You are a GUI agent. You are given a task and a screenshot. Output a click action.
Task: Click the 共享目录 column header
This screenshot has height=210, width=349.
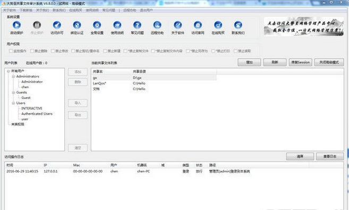pyautogui.click(x=174, y=72)
